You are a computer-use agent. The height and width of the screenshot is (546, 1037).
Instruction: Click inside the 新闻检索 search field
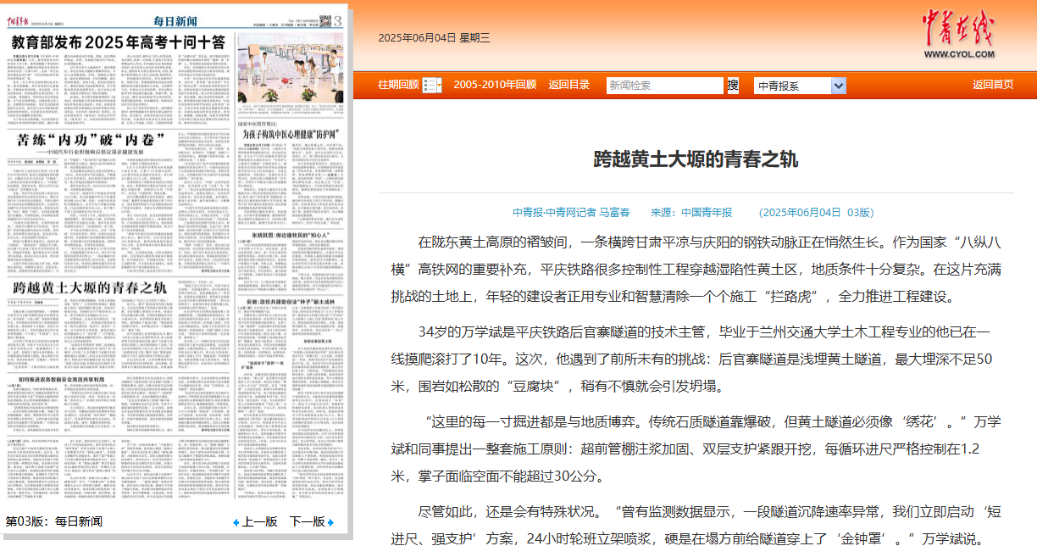click(x=663, y=85)
